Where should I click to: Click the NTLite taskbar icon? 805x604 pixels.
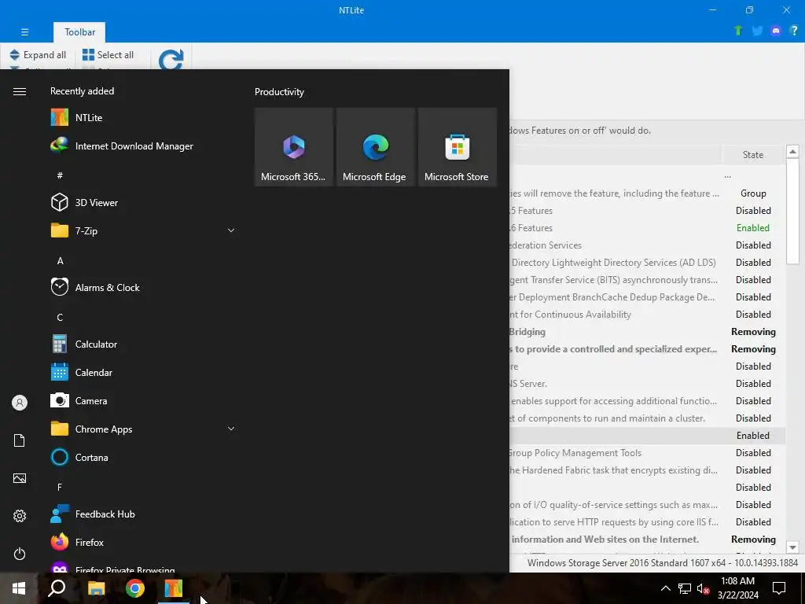point(174,588)
